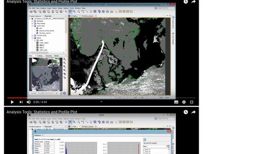Collapse Vector Data node in upper Product Explorer
Screen dimensions: 274x154
33,26
